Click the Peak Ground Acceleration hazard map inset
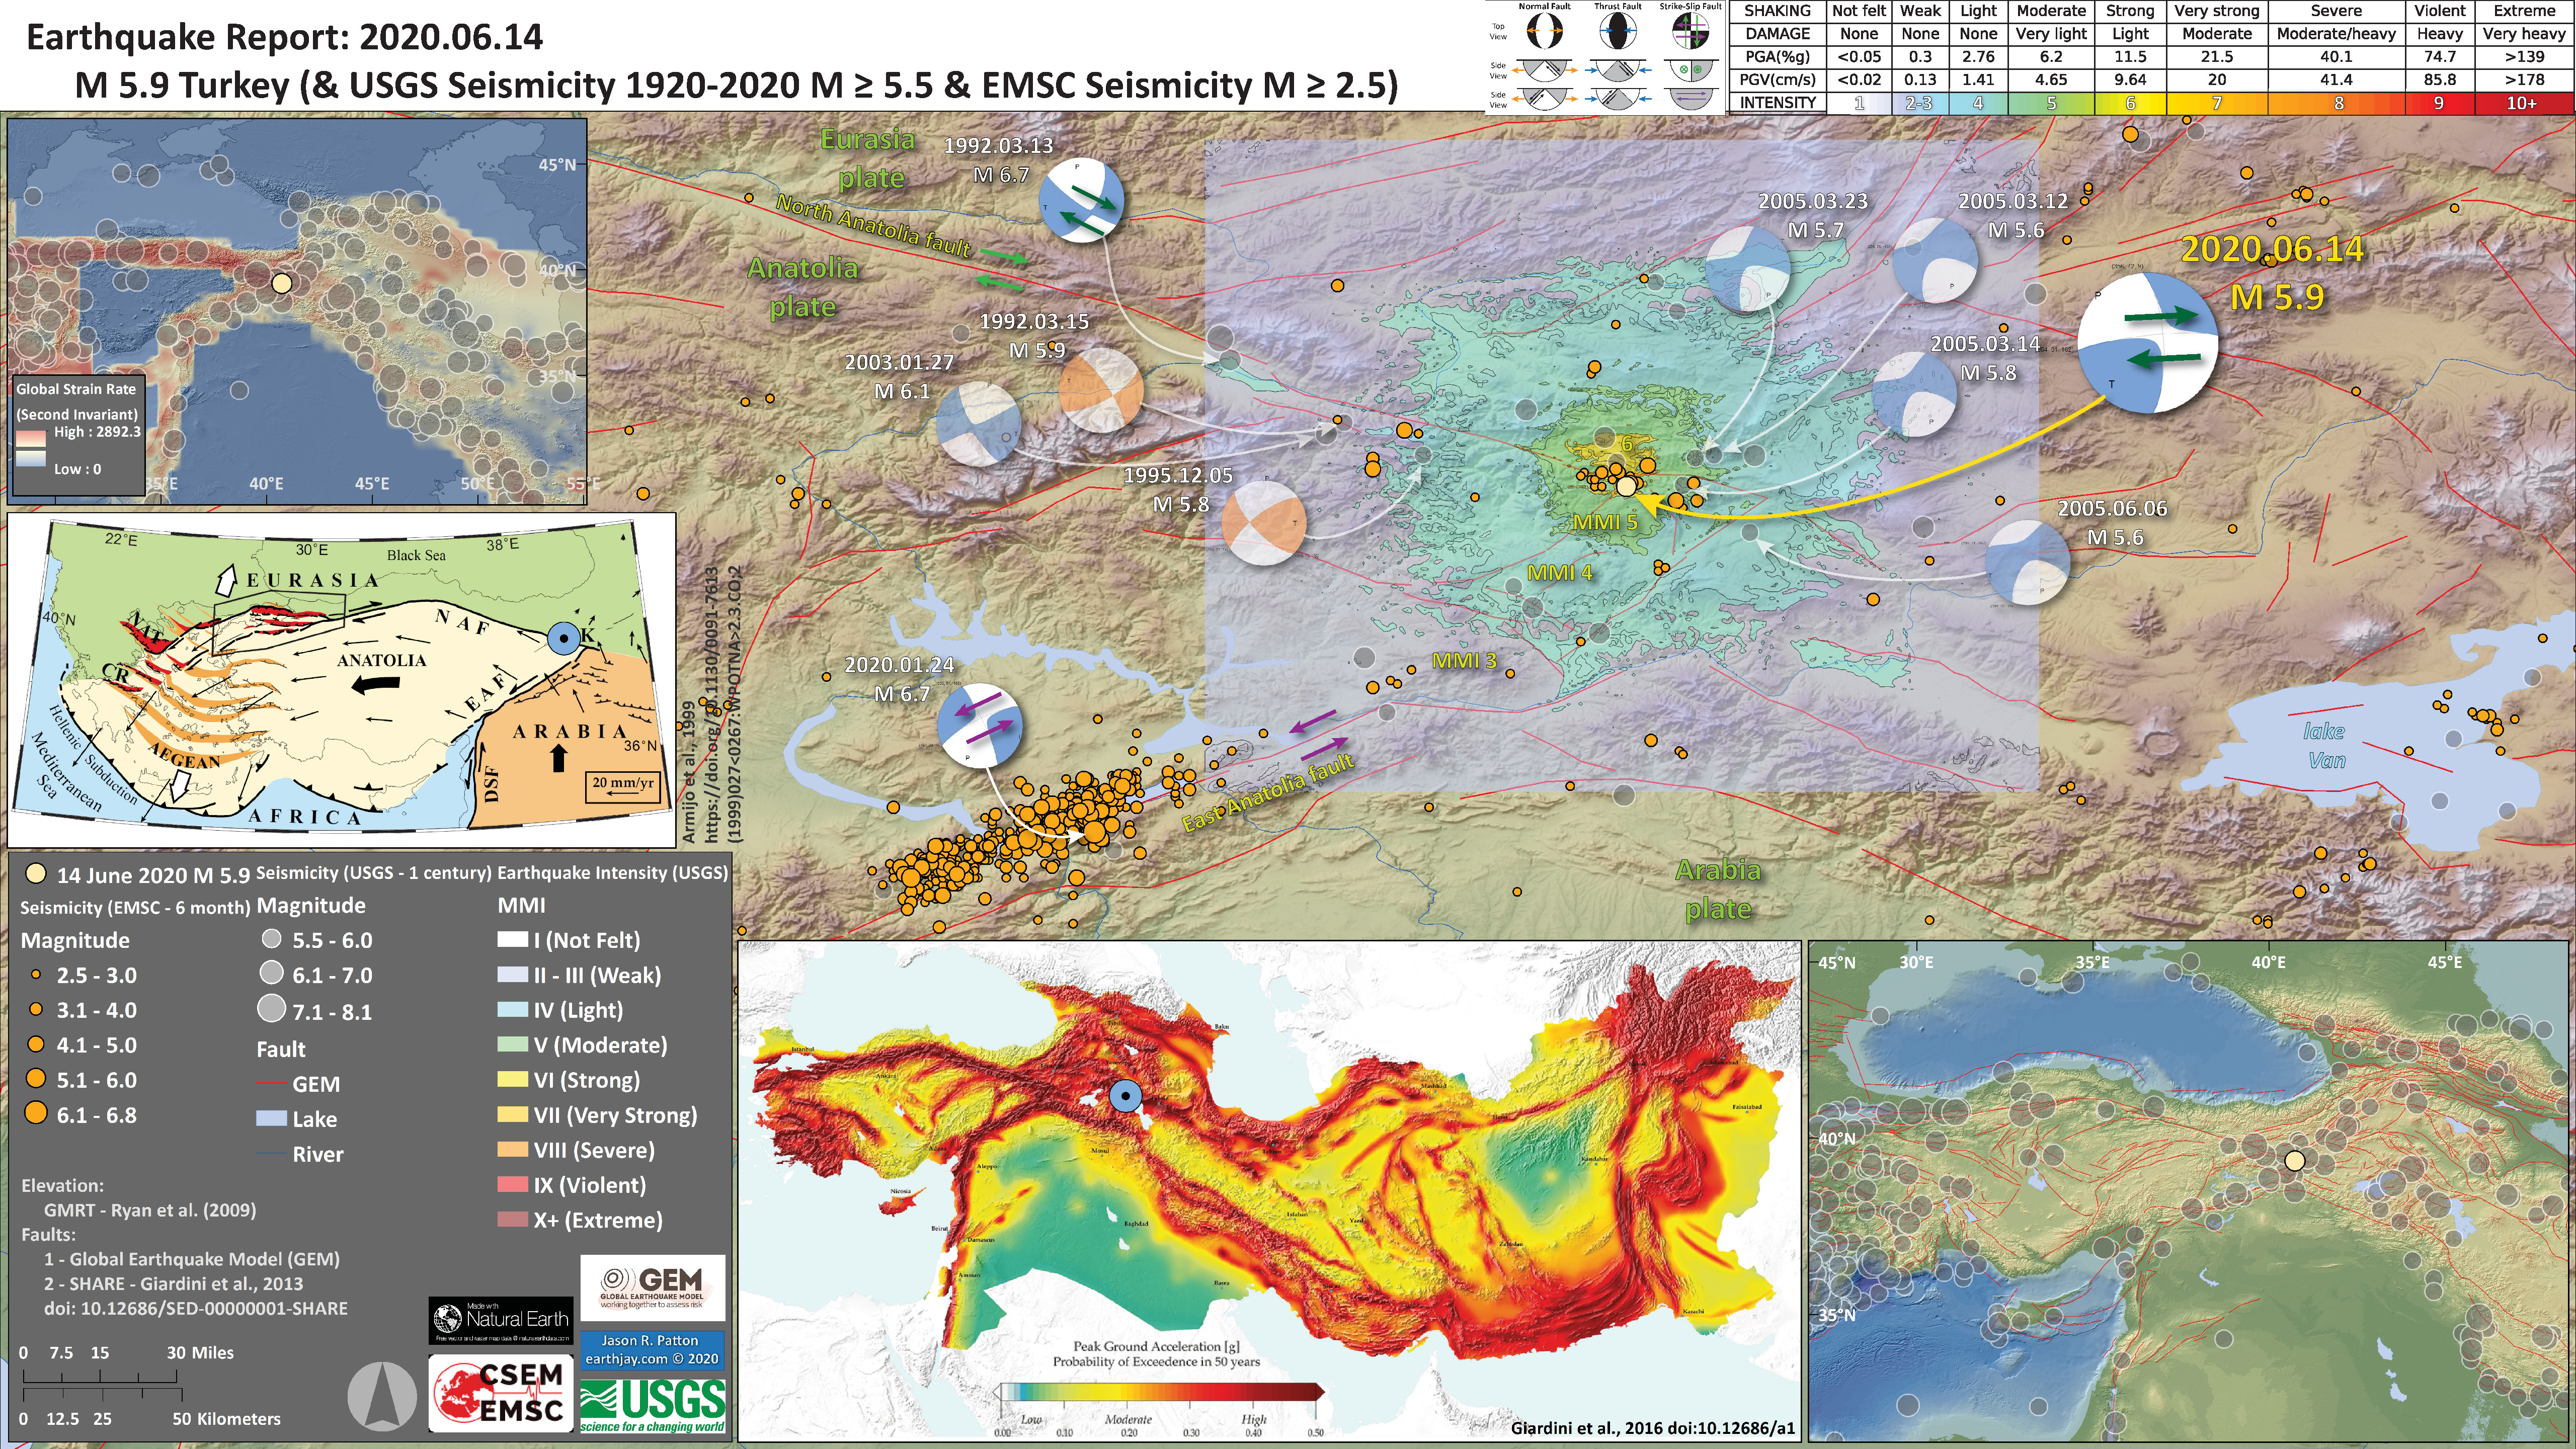Screen dimensions: 2576x1449 1270,1190
